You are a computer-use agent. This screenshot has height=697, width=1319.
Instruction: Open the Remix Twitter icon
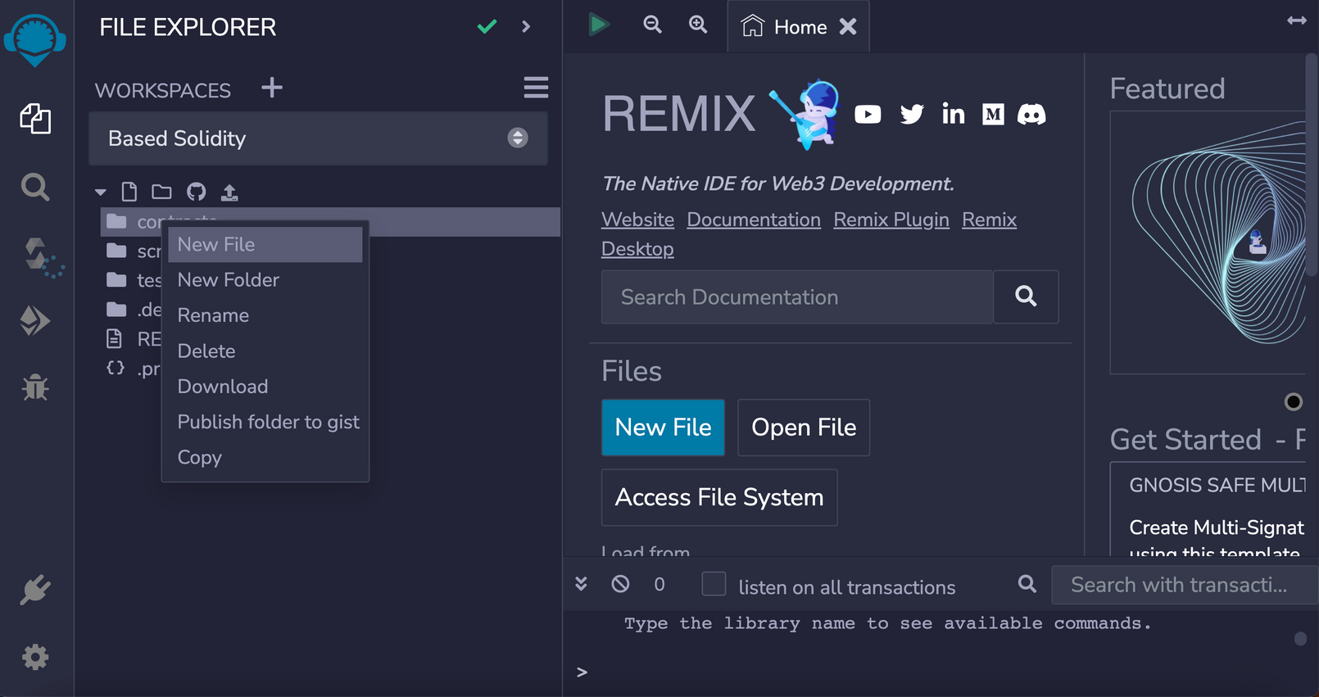click(x=912, y=114)
